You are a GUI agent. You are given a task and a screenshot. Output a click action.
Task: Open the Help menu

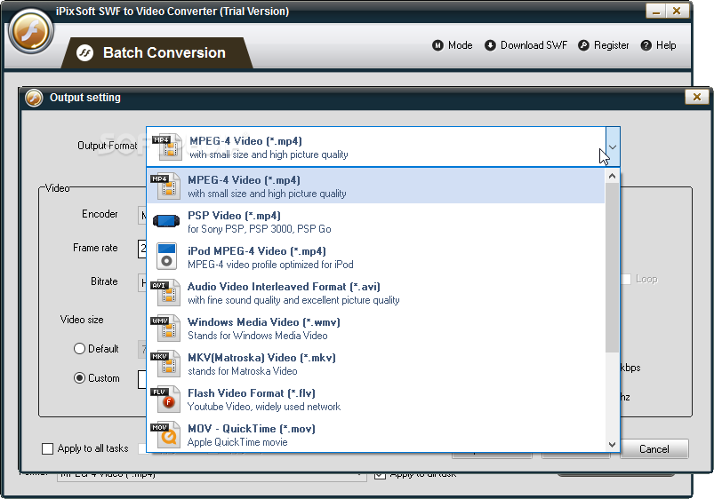[x=659, y=45]
